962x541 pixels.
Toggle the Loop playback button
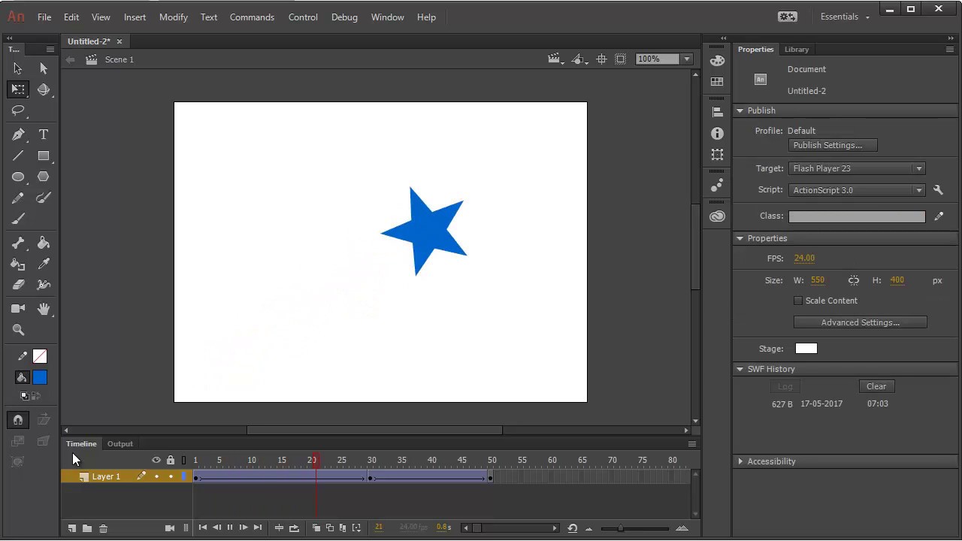pos(294,528)
